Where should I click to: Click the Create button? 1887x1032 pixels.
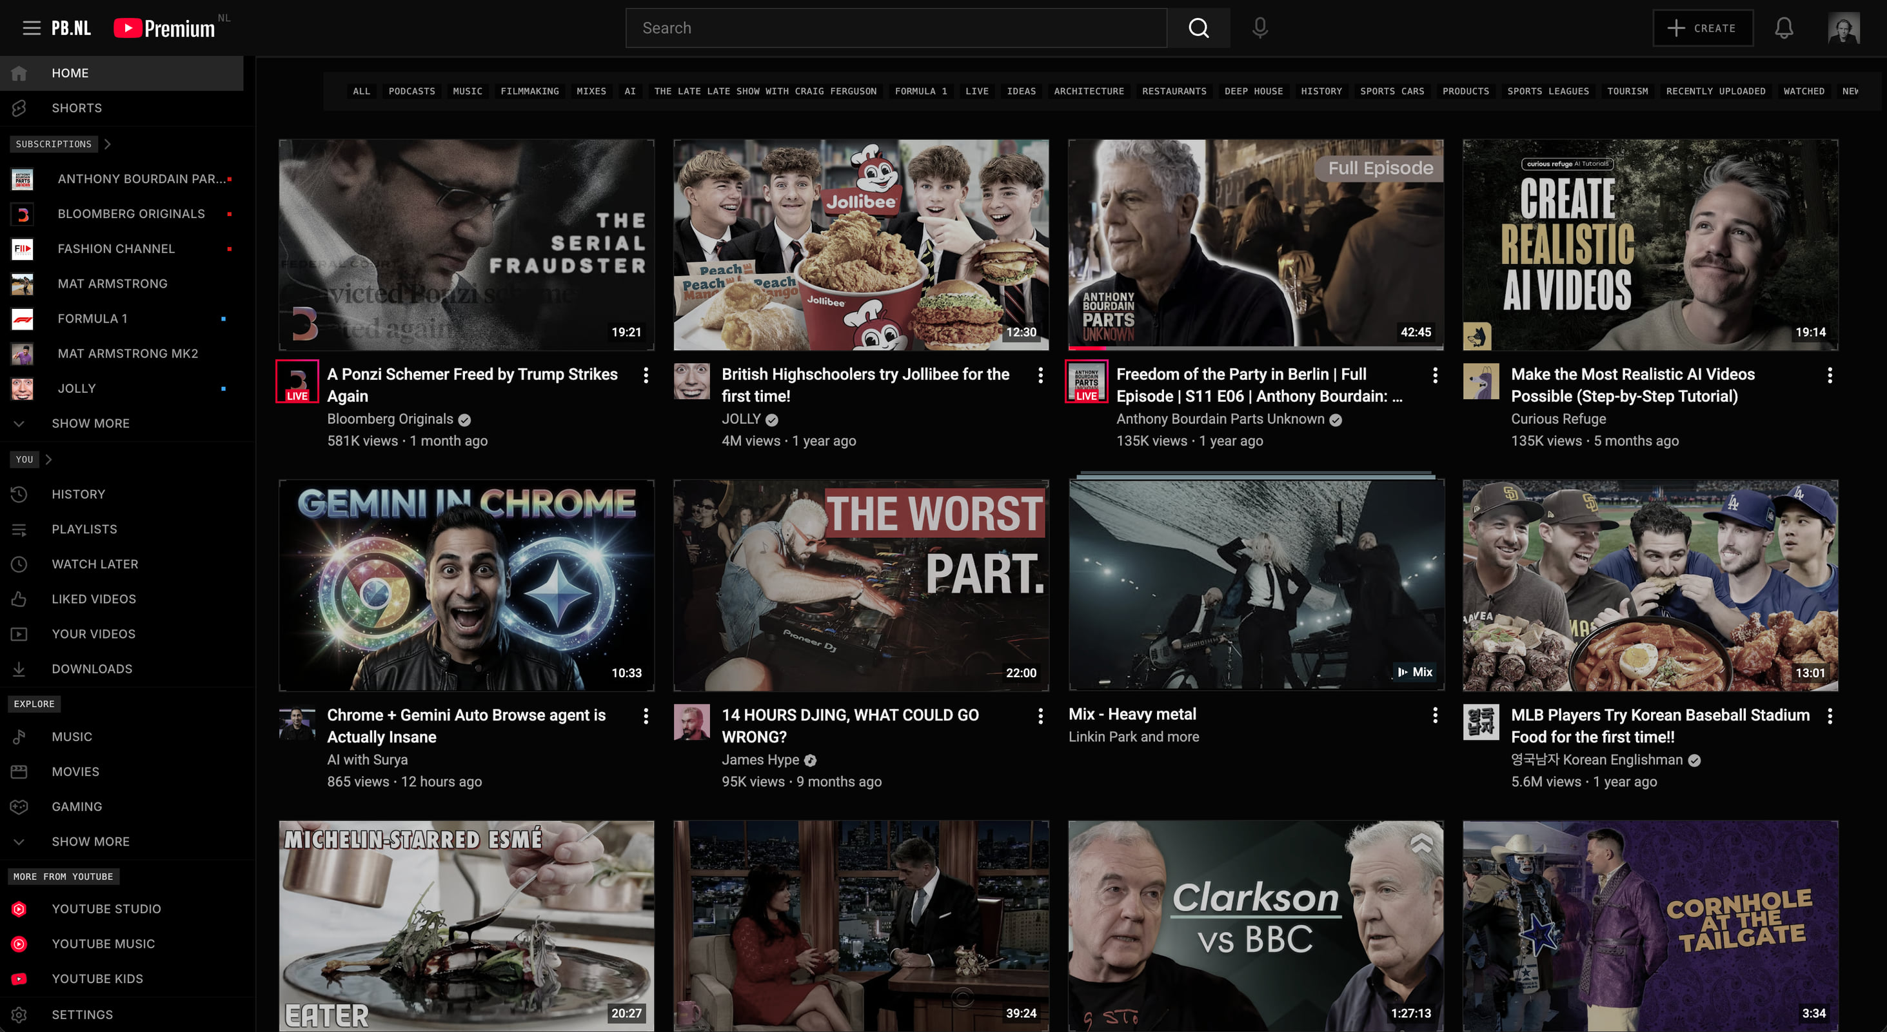(x=1703, y=28)
